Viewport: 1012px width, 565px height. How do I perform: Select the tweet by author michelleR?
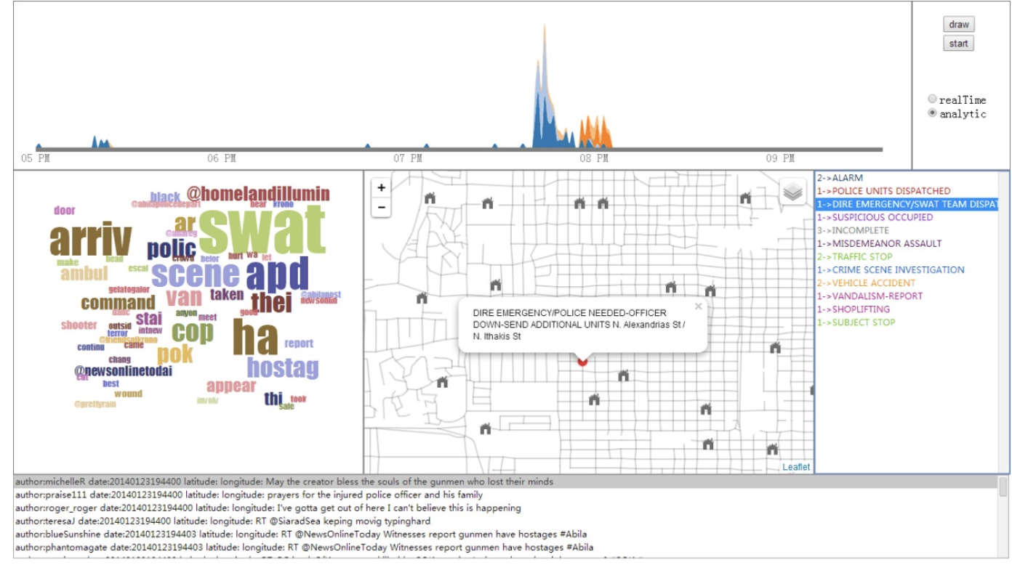point(505,481)
